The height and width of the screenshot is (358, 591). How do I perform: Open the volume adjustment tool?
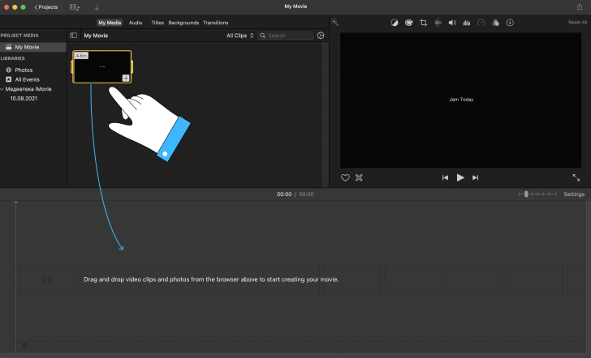(x=452, y=23)
